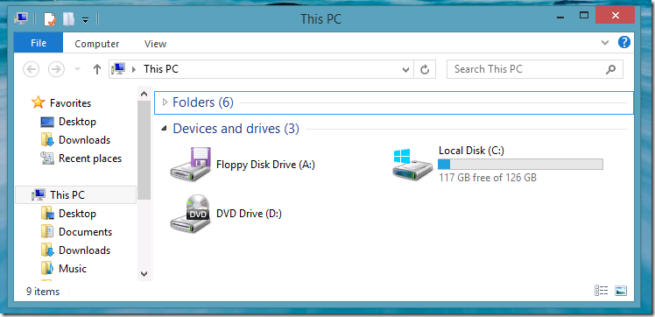The image size is (655, 317).
Task: Open Music in the navigation pane
Action: tap(73, 269)
